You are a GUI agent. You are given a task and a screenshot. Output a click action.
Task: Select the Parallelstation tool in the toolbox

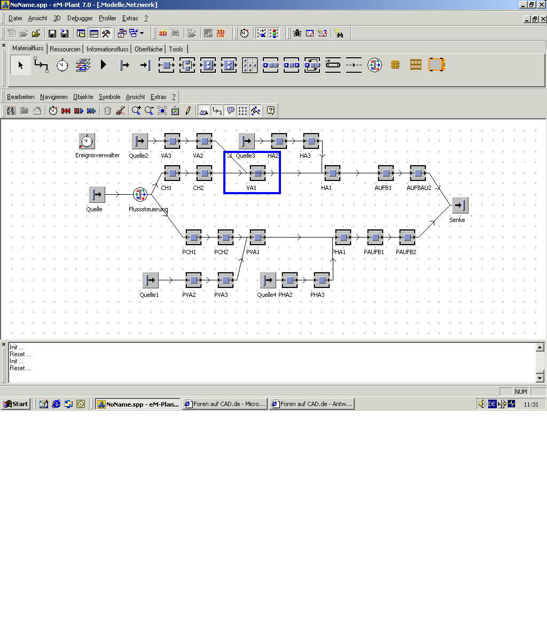click(187, 65)
